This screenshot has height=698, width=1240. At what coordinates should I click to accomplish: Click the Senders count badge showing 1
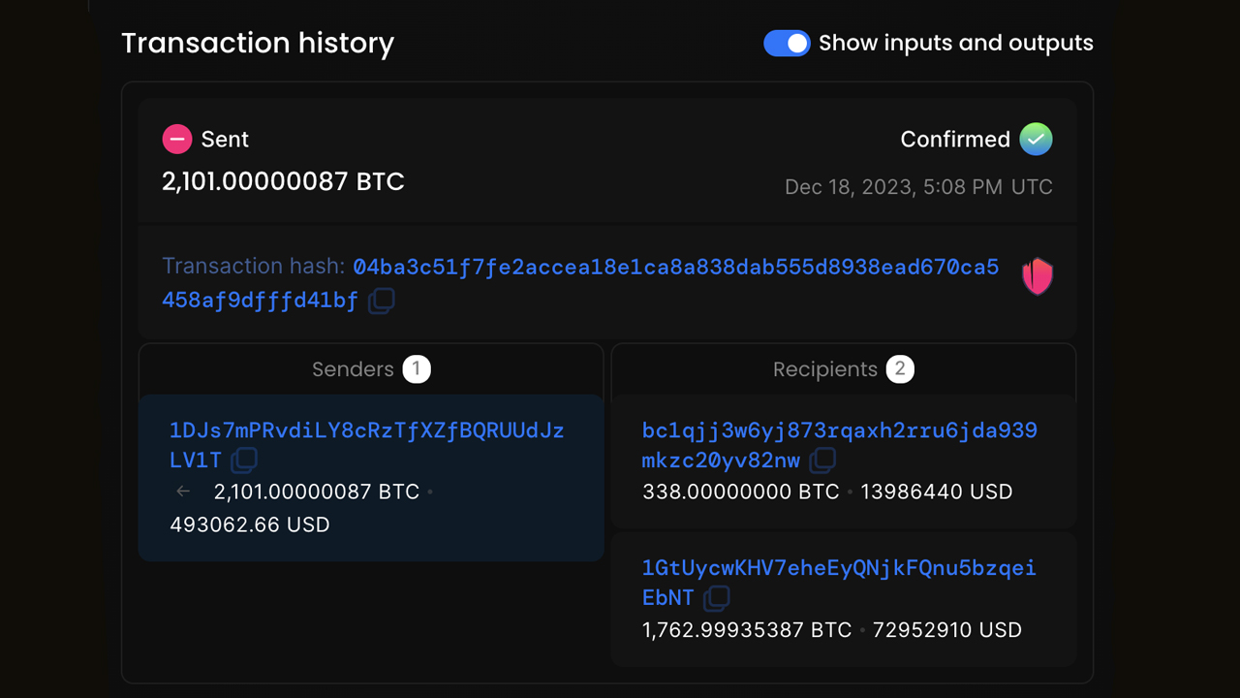417,369
